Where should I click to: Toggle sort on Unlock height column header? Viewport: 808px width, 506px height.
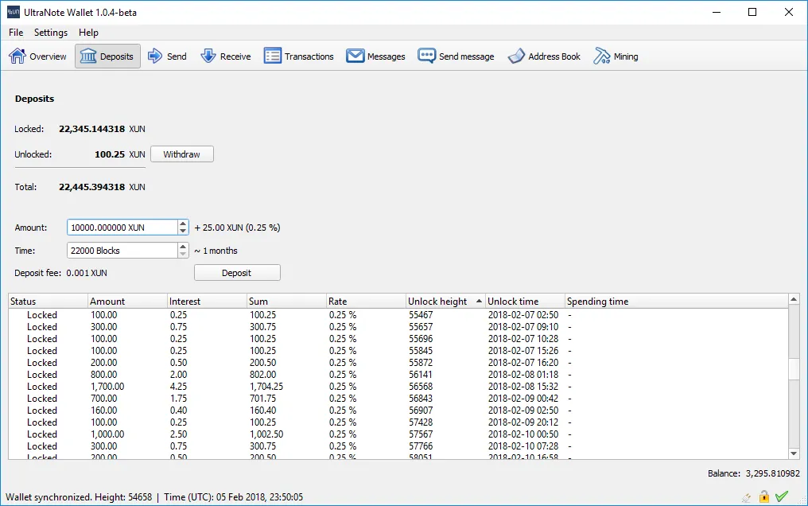(445, 302)
